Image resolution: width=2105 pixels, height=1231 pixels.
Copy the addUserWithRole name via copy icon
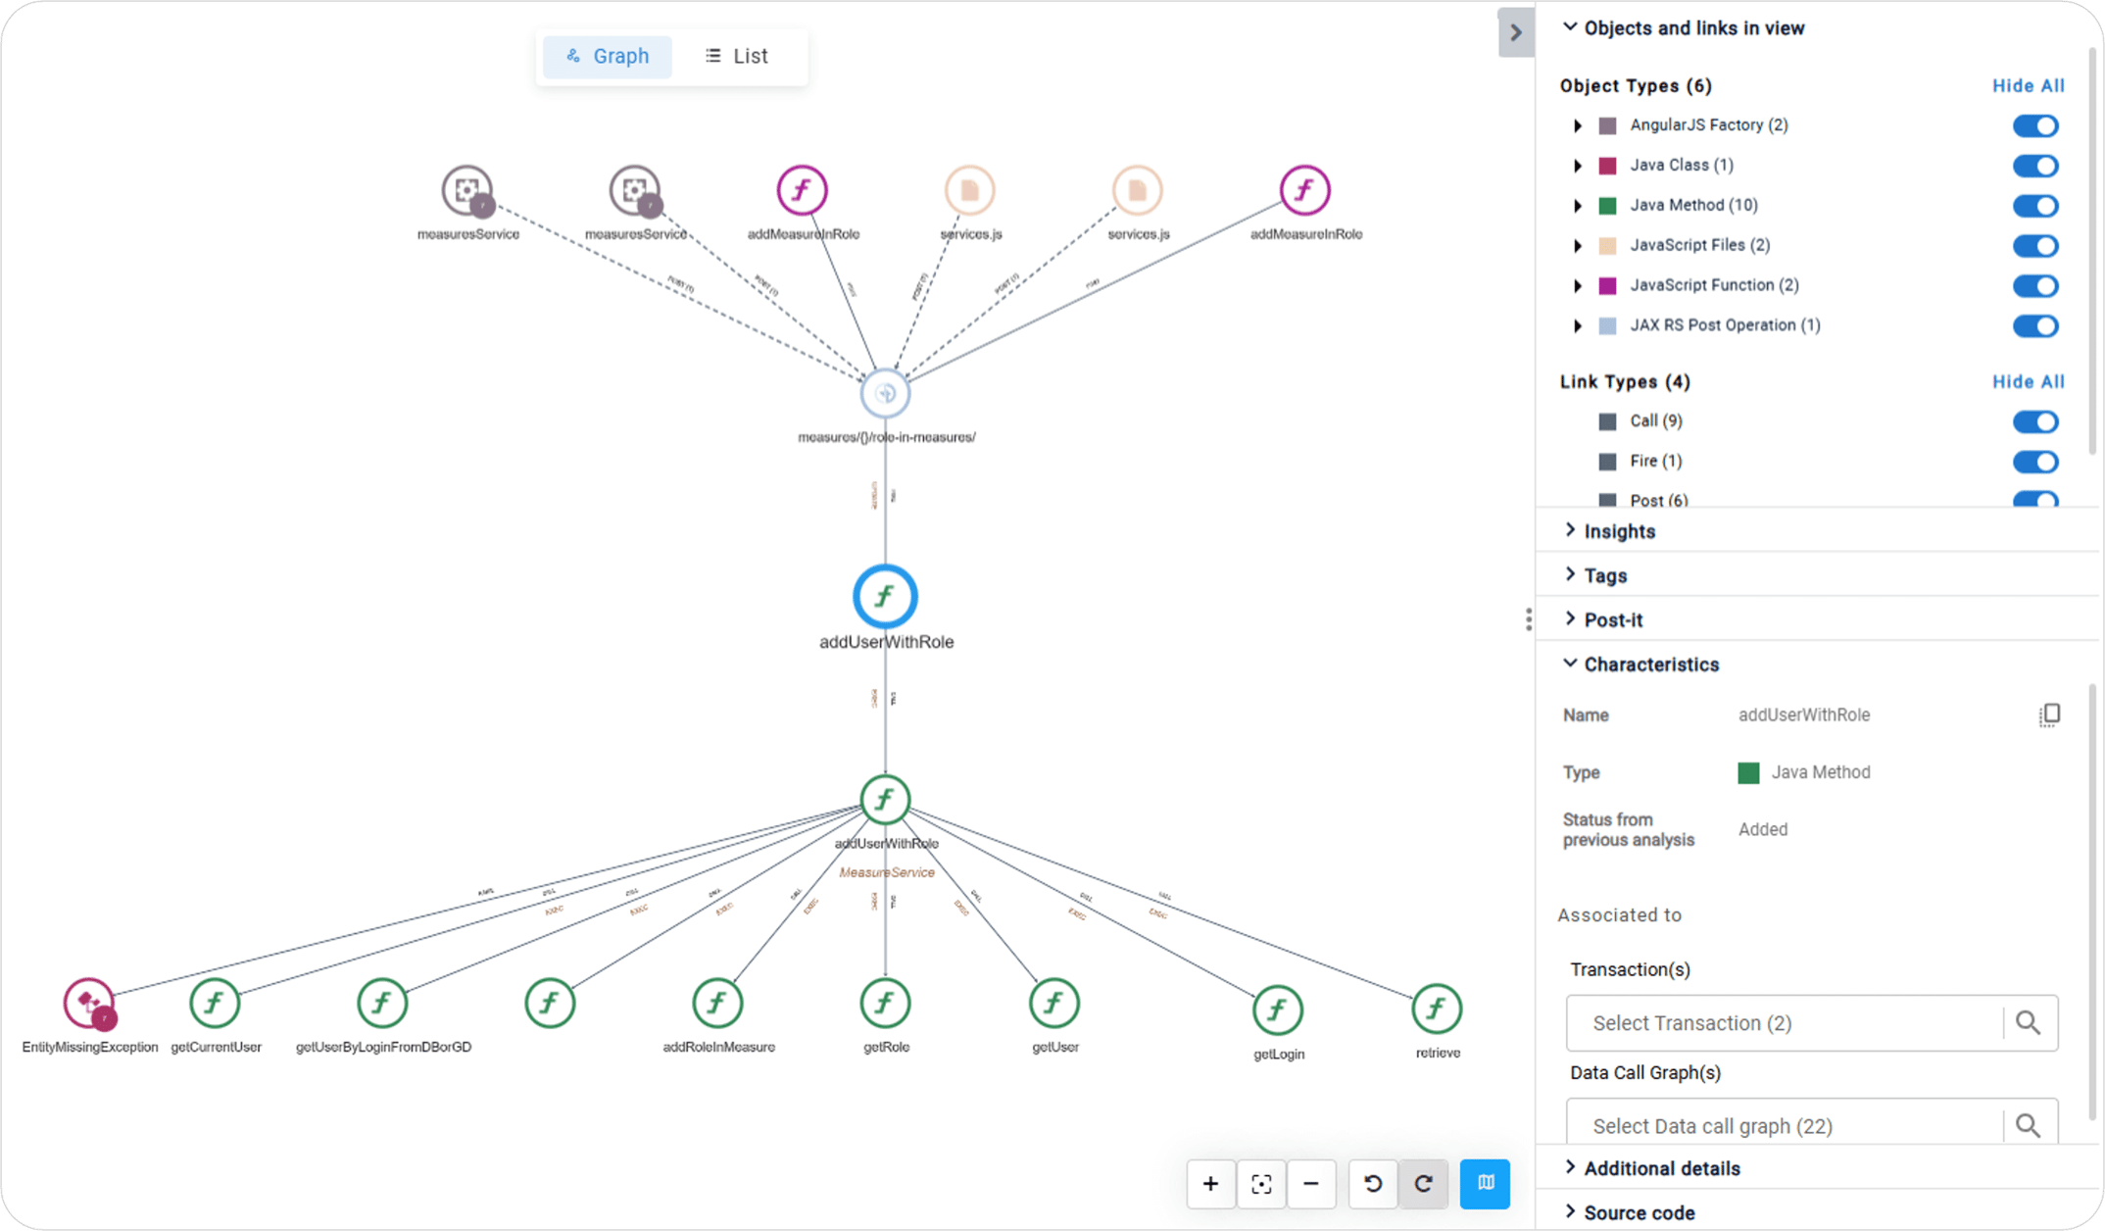2049,715
